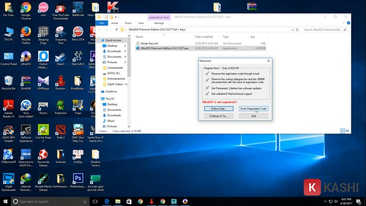Click the Online Order button

coord(219,109)
